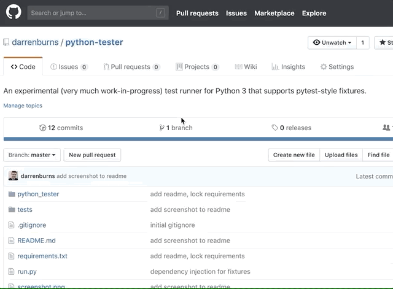393x289 pixels.
Task: Click the branch icon beside 1 branch
Action: coord(161,128)
